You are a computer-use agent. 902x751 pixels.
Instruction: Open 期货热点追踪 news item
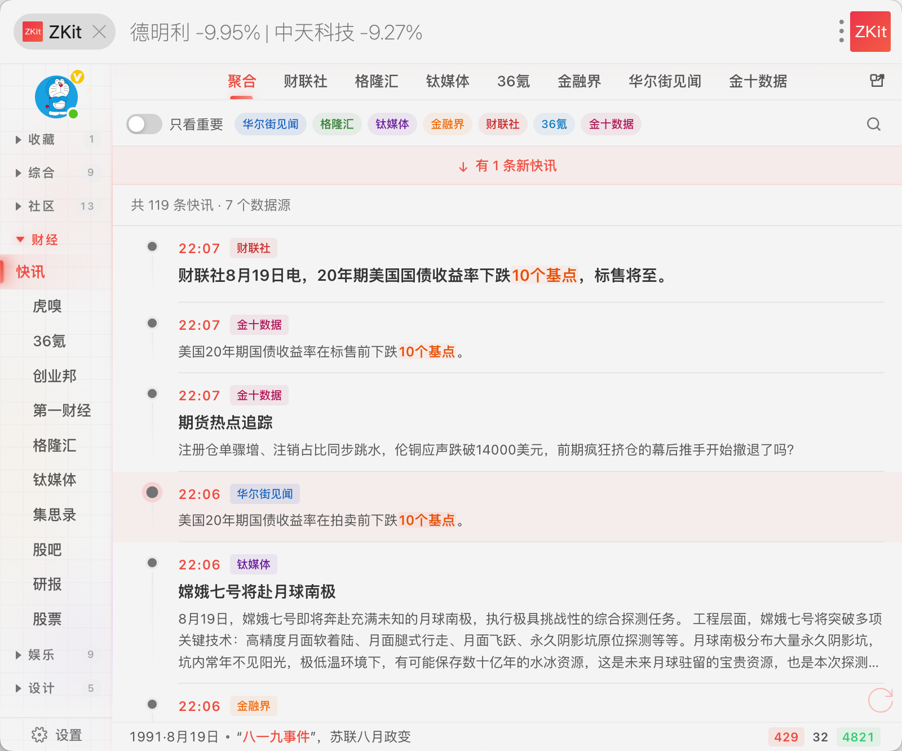[x=225, y=422]
